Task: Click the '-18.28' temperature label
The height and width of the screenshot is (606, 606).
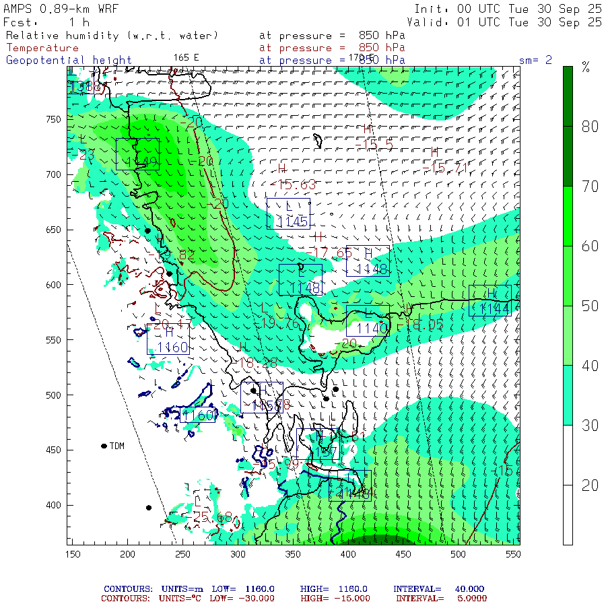Action: [254, 362]
